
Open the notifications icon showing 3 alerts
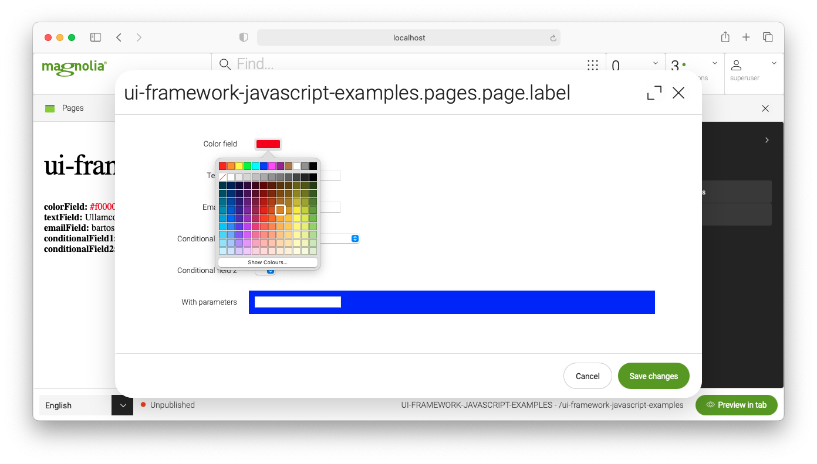point(675,66)
